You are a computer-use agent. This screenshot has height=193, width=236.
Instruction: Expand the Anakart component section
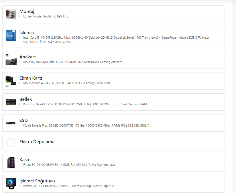[27, 57]
